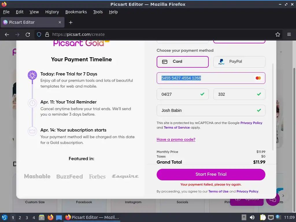Open the History menu
The width and height of the screenshot is (296, 222).
click(x=52, y=12)
